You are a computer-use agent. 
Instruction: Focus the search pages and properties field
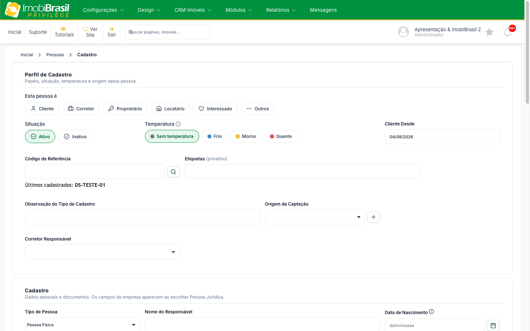point(167,32)
